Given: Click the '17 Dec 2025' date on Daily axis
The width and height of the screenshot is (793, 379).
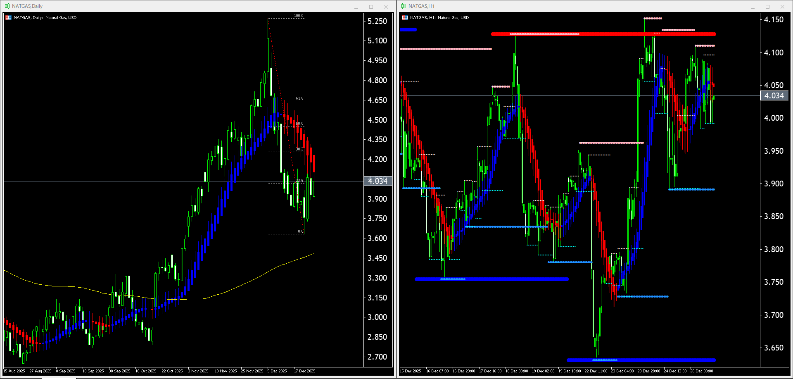Looking at the screenshot, I should [x=304, y=371].
